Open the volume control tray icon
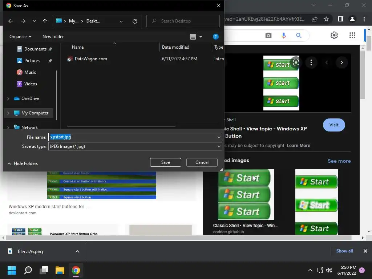The width and height of the screenshot is (372, 279). point(329,270)
